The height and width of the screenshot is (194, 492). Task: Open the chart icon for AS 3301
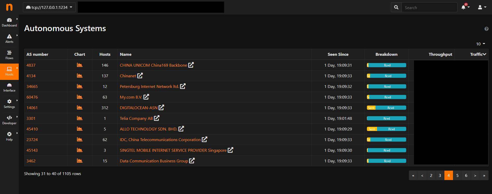click(x=80, y=118)
